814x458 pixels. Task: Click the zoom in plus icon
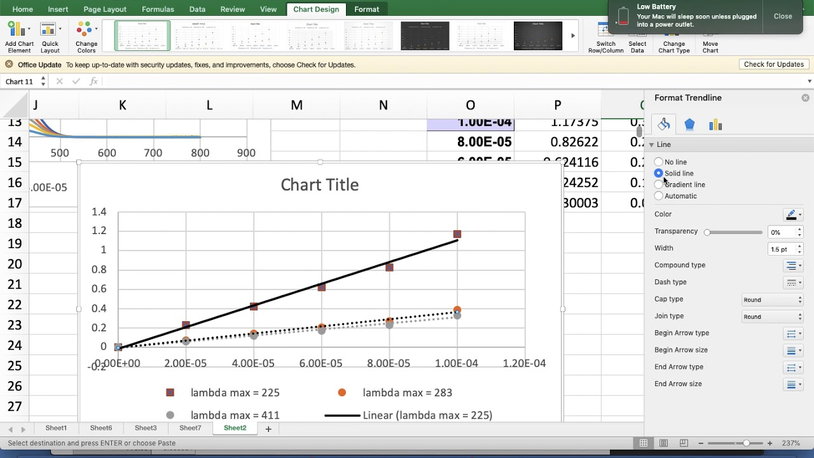pos(769,443)
